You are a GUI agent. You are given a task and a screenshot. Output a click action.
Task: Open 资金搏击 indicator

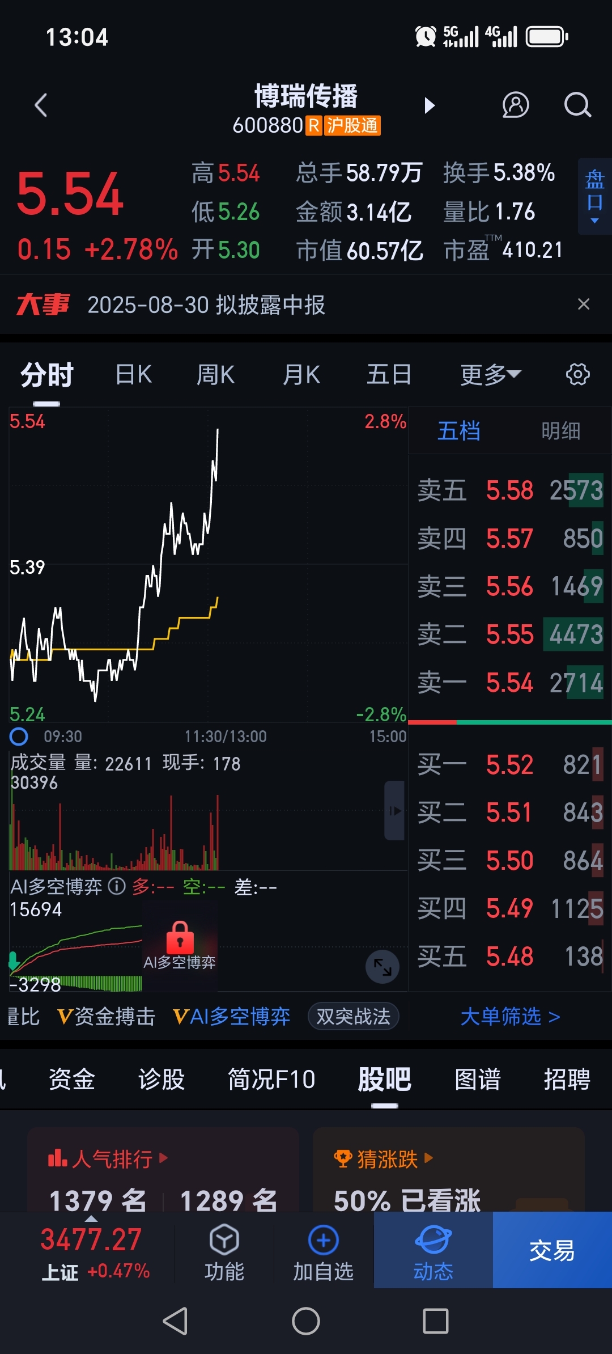point(106,1017)
